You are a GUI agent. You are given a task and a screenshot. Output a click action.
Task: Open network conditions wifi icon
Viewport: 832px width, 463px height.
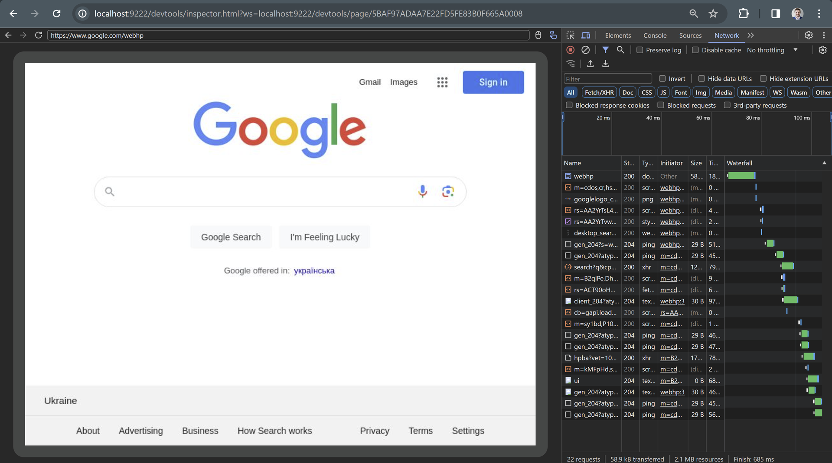(x=571, y=64)
